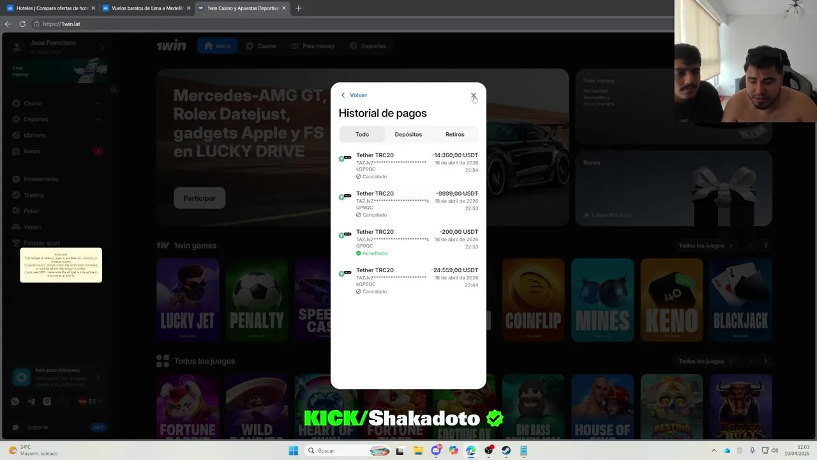Close the Historial de pagos dialog

[x=474, y=95]
